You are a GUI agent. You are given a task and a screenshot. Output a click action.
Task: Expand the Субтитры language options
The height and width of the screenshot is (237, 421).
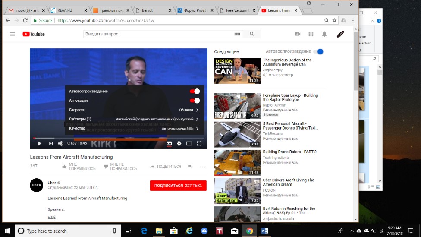coord(133,119)
